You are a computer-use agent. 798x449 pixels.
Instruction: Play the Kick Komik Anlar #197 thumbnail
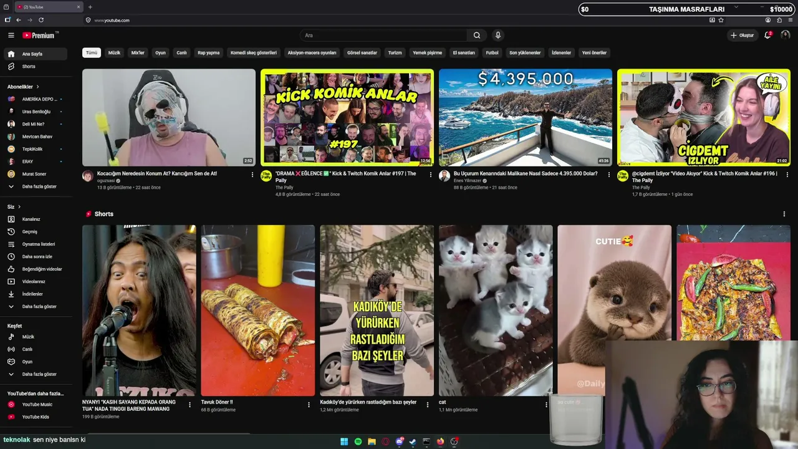[x=347, y=117]
